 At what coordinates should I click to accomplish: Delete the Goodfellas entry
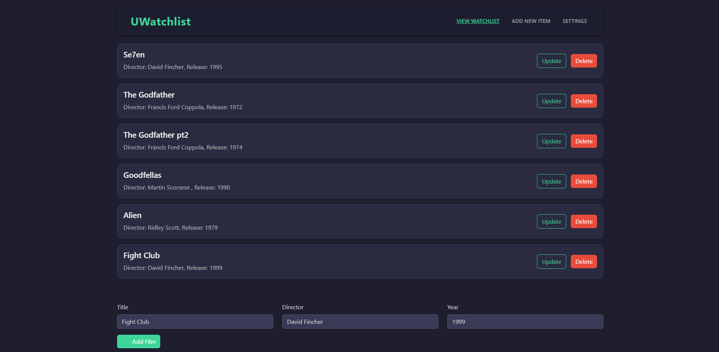[x=584, y=182]
